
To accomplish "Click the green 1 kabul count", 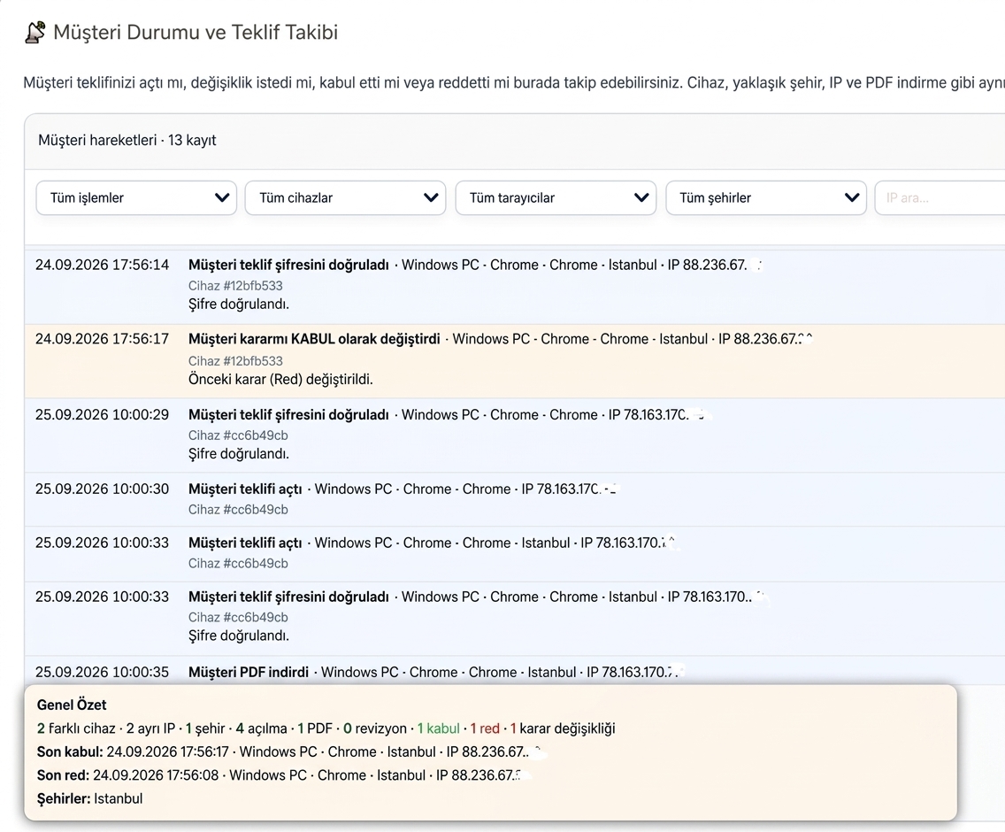I will click(x=439, y=728).
